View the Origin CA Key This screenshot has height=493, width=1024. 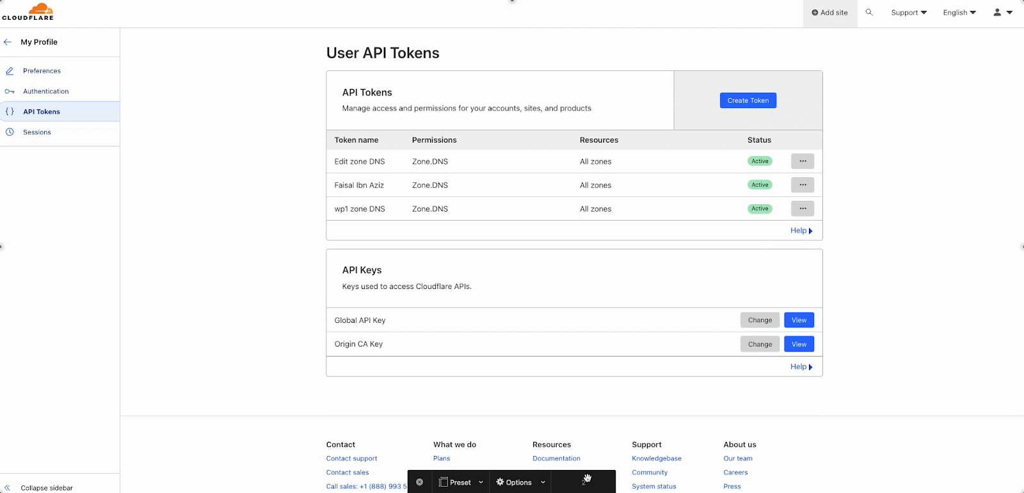point(799,344)
